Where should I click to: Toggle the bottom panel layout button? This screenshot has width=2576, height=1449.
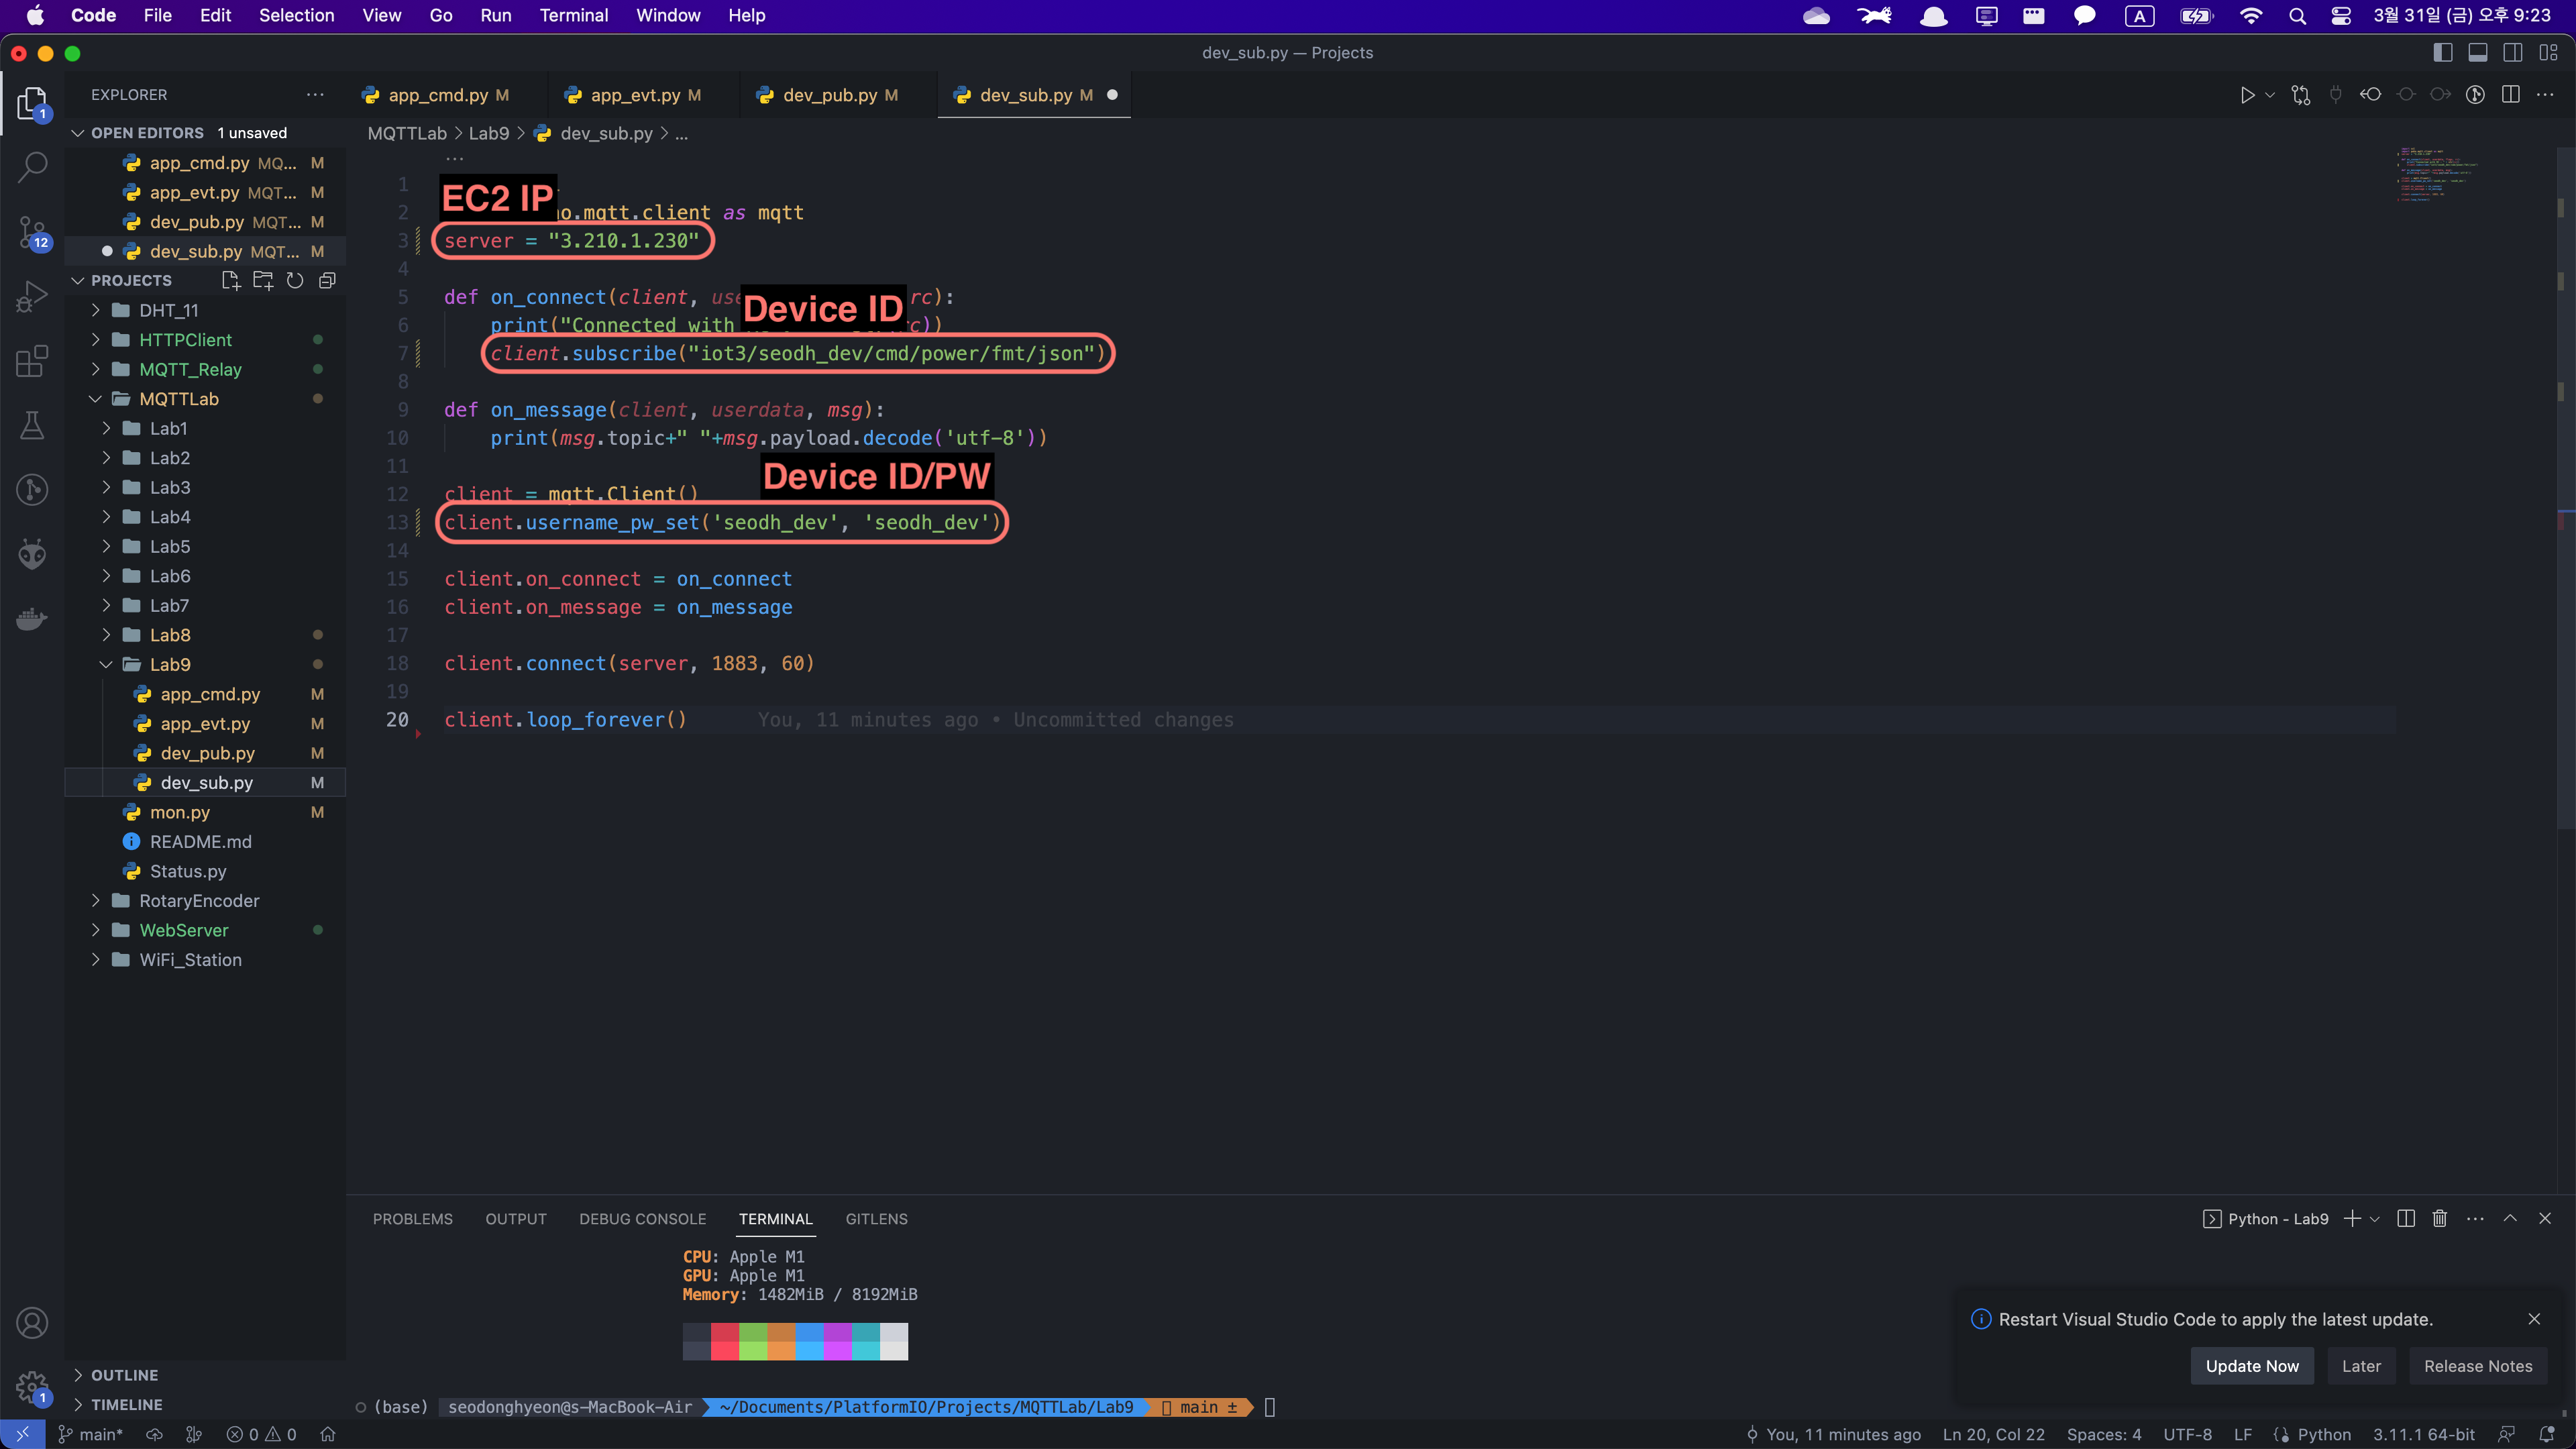2478,53
